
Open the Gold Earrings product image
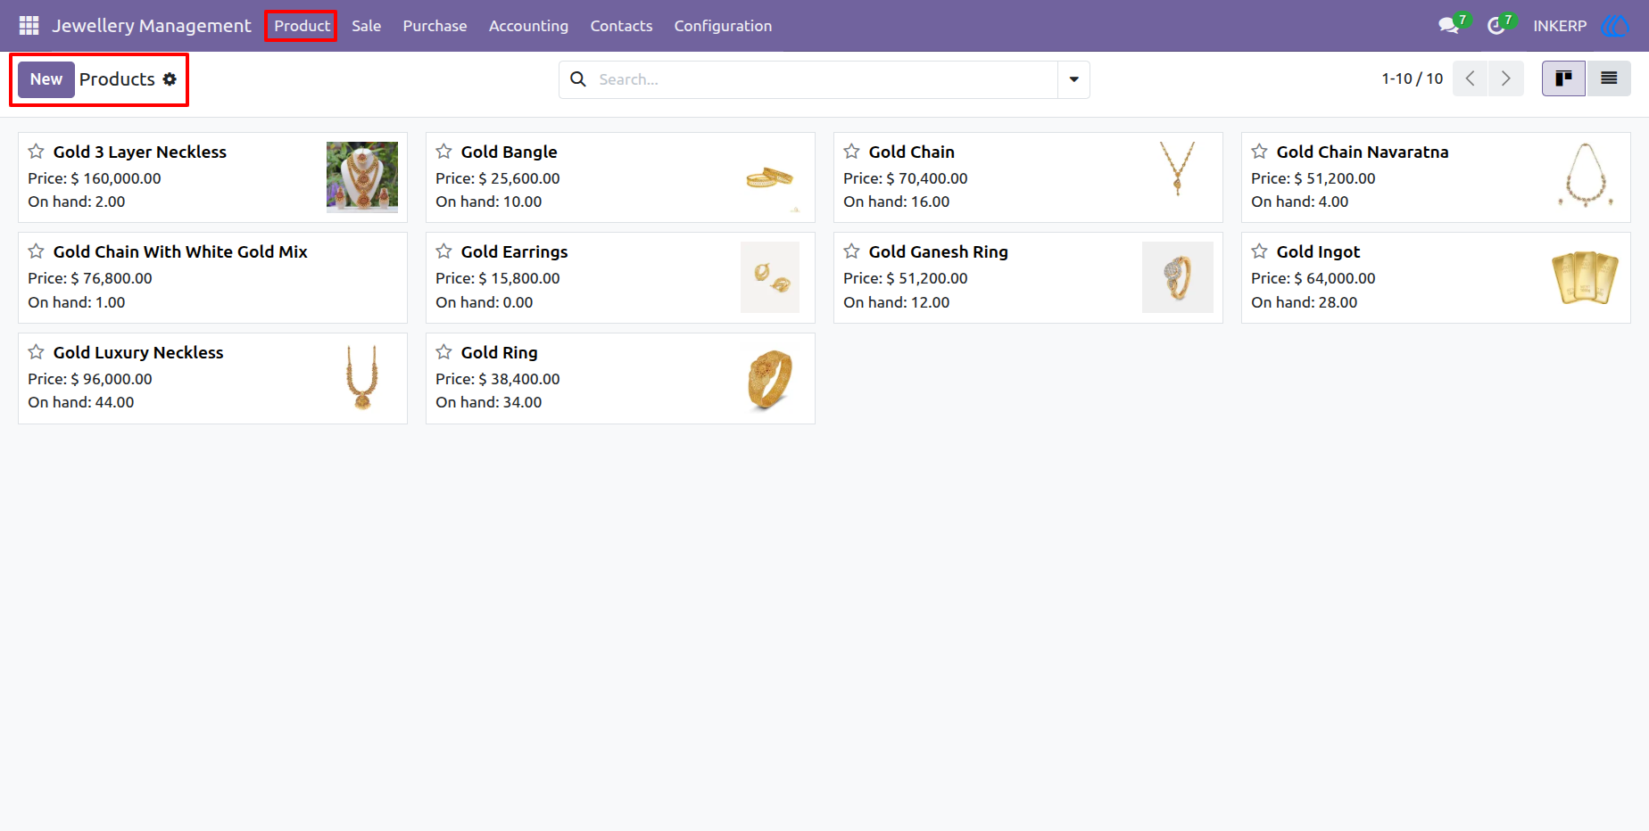coord(770,277)
